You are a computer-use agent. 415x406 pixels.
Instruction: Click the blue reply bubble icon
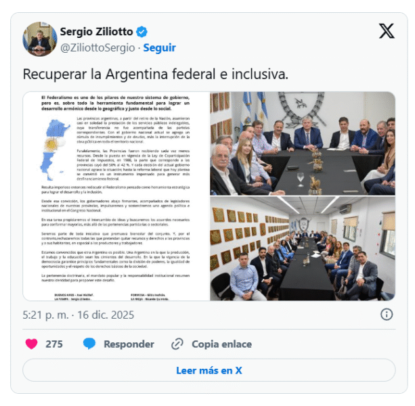tap(89, 344)
